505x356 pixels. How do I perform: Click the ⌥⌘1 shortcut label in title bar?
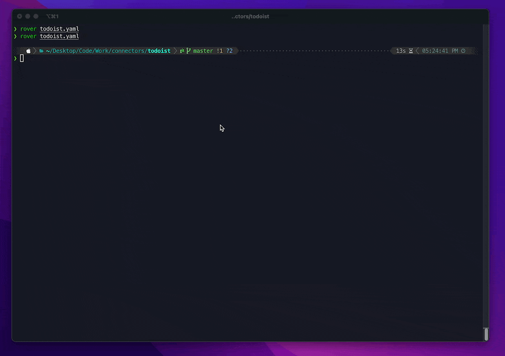pyautogui.click(x=52, y=16)
